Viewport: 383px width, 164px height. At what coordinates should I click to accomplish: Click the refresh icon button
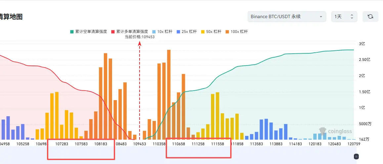tap(370, 16)
